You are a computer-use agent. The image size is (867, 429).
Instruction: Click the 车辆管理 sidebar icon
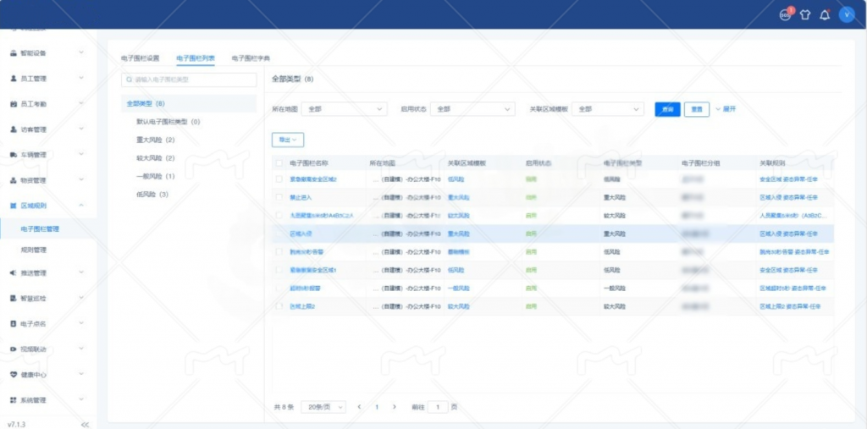[x=14, y=155]
